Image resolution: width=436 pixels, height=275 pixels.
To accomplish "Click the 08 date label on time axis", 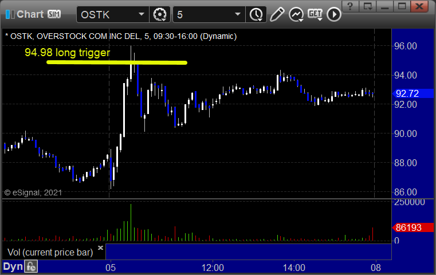I will 376,268.
